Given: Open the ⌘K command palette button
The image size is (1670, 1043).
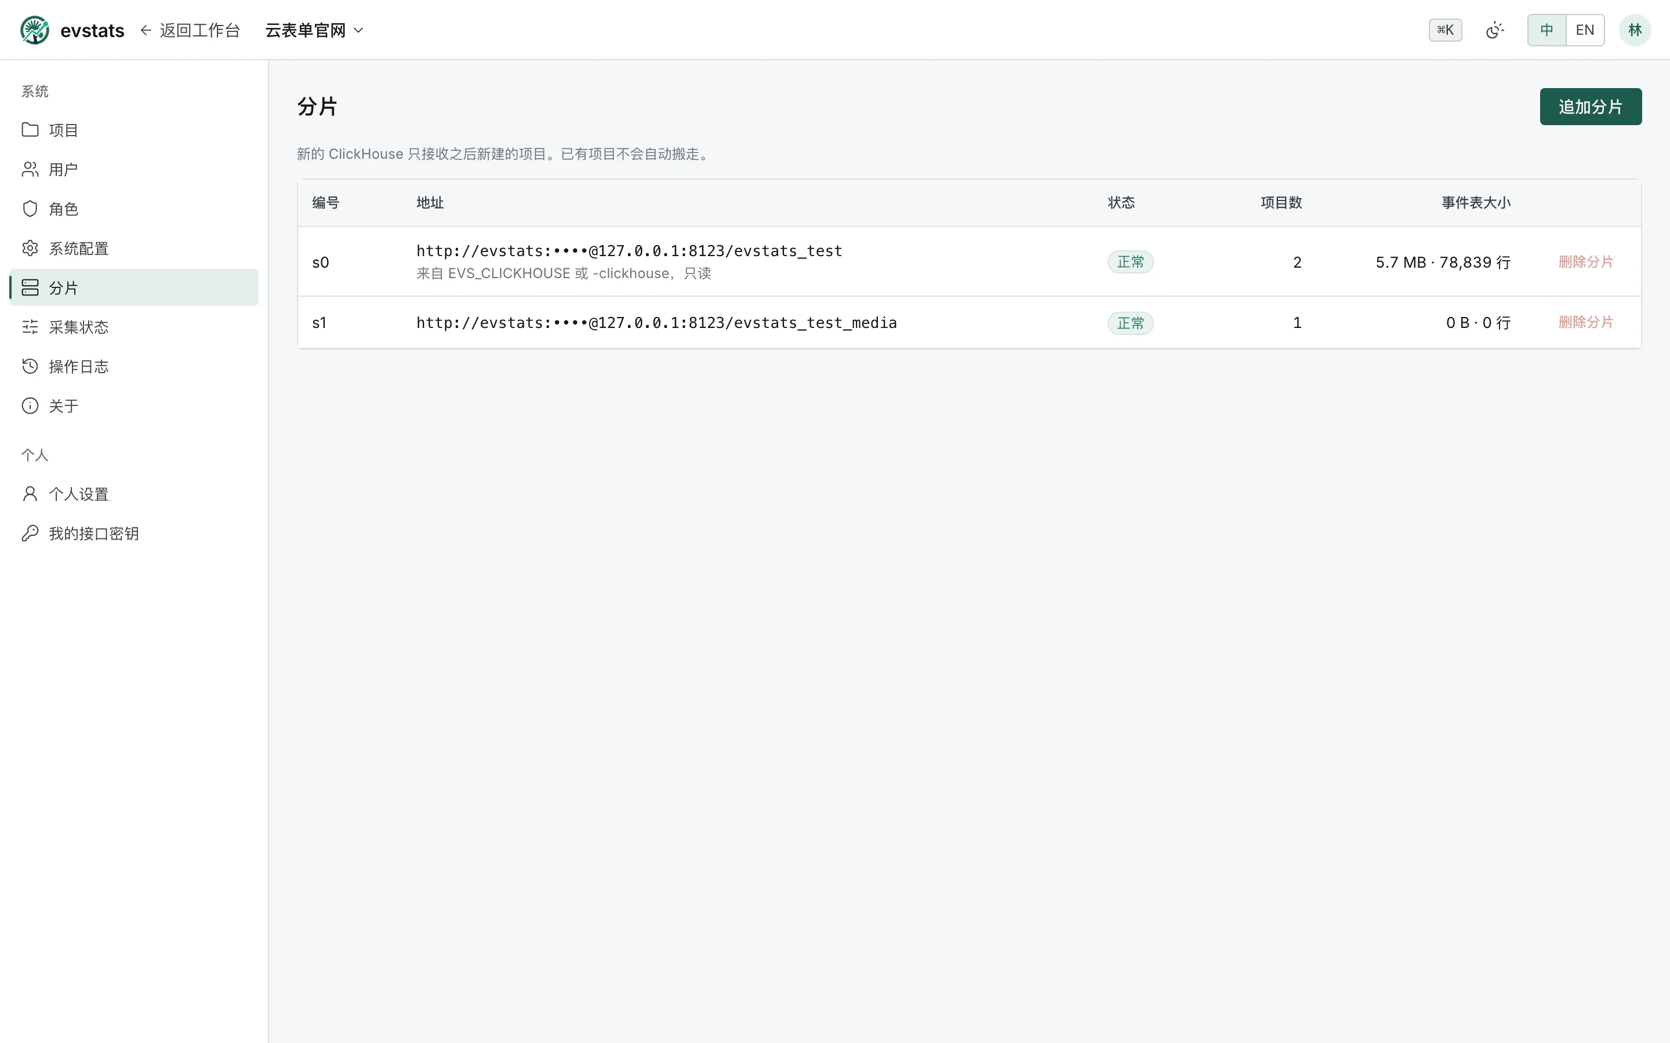Looking at the screenshot, I should pos(1445,30).
